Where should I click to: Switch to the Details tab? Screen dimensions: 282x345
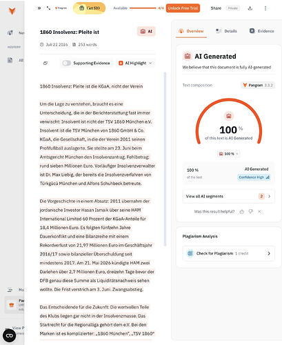227,31
